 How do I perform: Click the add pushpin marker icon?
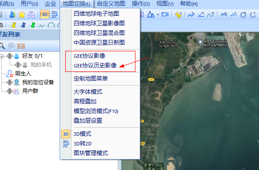click(x=178, y=15)
